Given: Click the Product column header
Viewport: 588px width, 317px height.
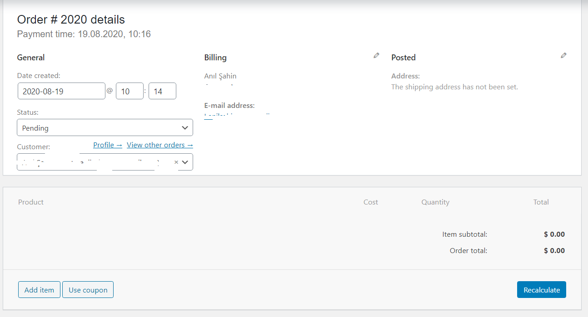Looking at the screenshot, I should 30,202.
